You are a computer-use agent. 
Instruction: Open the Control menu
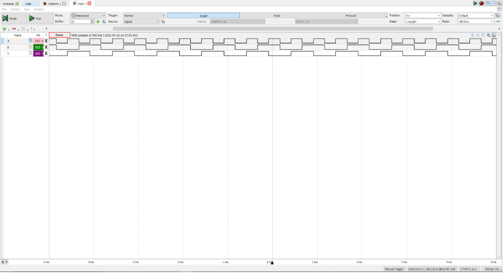coord(15,9)
